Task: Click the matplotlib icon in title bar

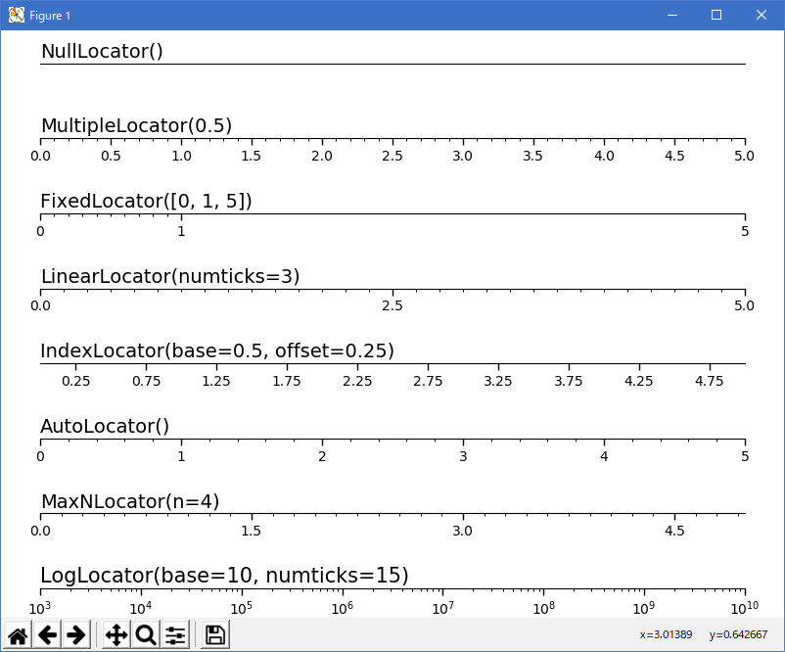Action: click(16, 15)
